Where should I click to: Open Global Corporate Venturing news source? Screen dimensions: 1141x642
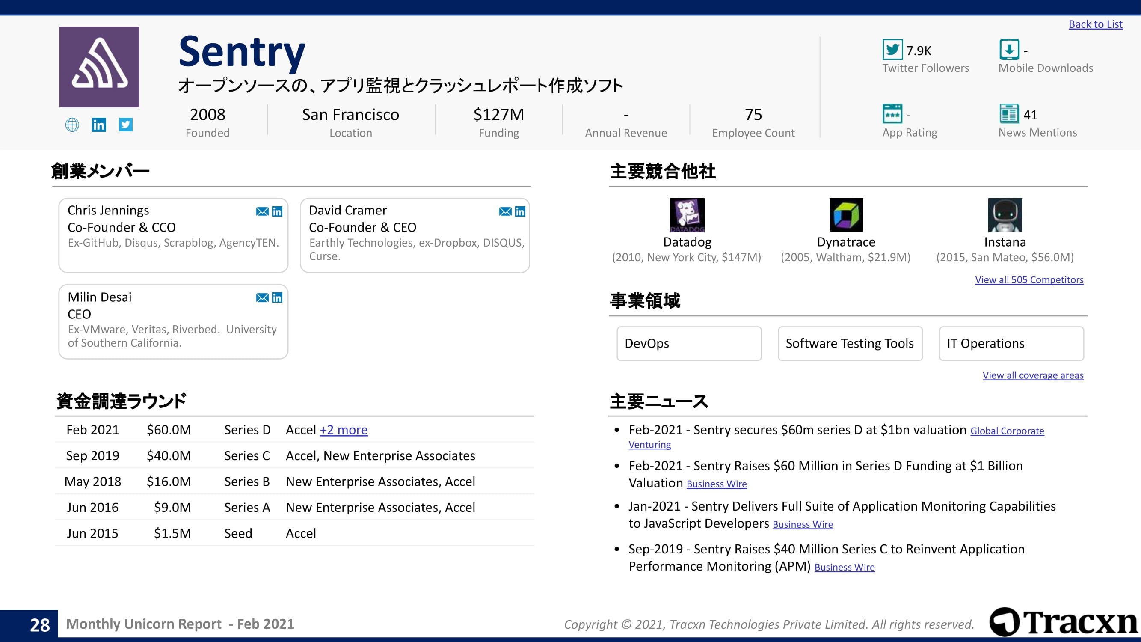[1006, 431]
